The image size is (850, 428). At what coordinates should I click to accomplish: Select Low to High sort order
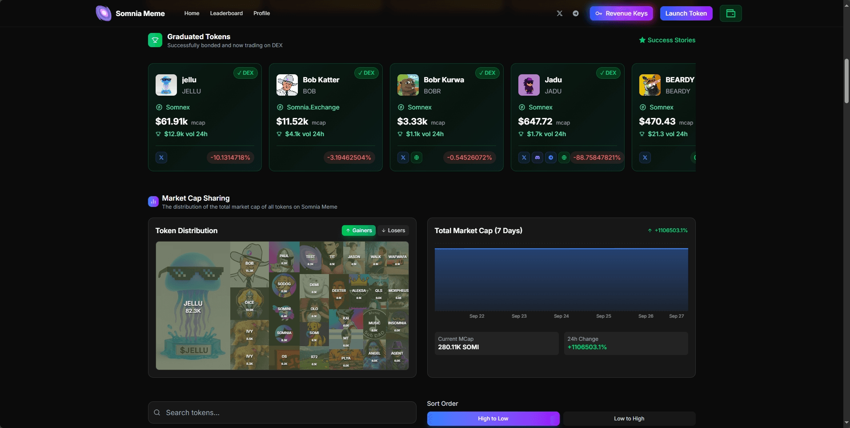(x=629, y=419)
